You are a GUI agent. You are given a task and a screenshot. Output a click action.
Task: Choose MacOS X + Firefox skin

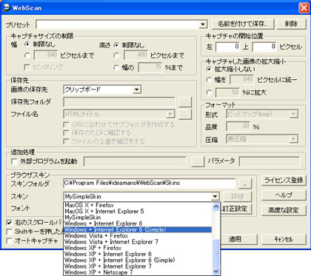(138, 205)
